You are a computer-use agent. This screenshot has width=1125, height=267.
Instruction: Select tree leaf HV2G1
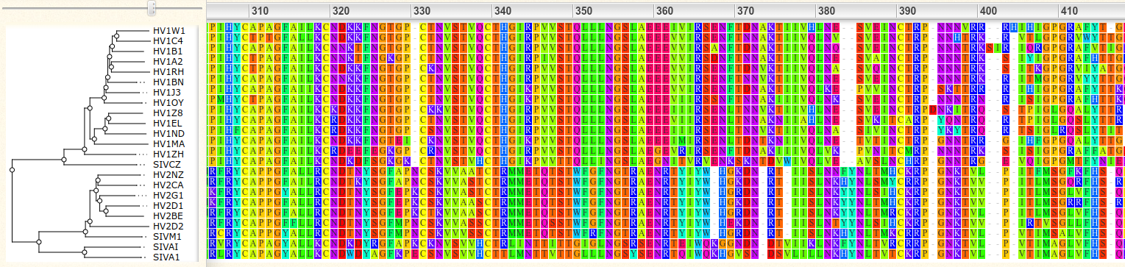(168, 196)
